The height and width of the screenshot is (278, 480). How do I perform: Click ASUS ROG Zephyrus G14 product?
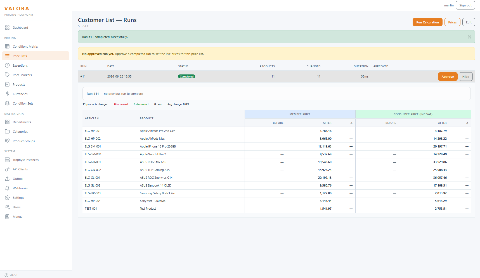pos(156,178)
